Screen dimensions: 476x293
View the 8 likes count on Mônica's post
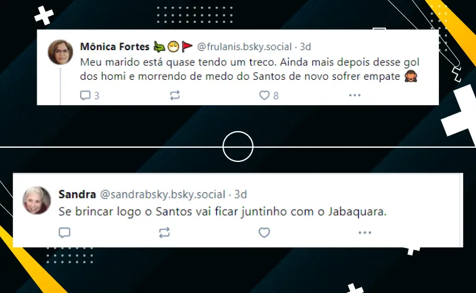[x=276, y=96]
